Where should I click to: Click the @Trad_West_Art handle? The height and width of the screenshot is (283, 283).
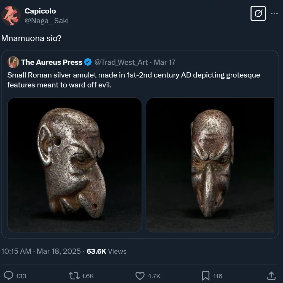point(121,62)
